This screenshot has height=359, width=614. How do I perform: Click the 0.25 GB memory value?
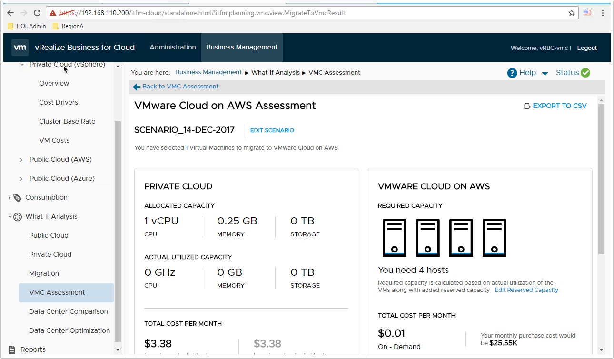237,221
